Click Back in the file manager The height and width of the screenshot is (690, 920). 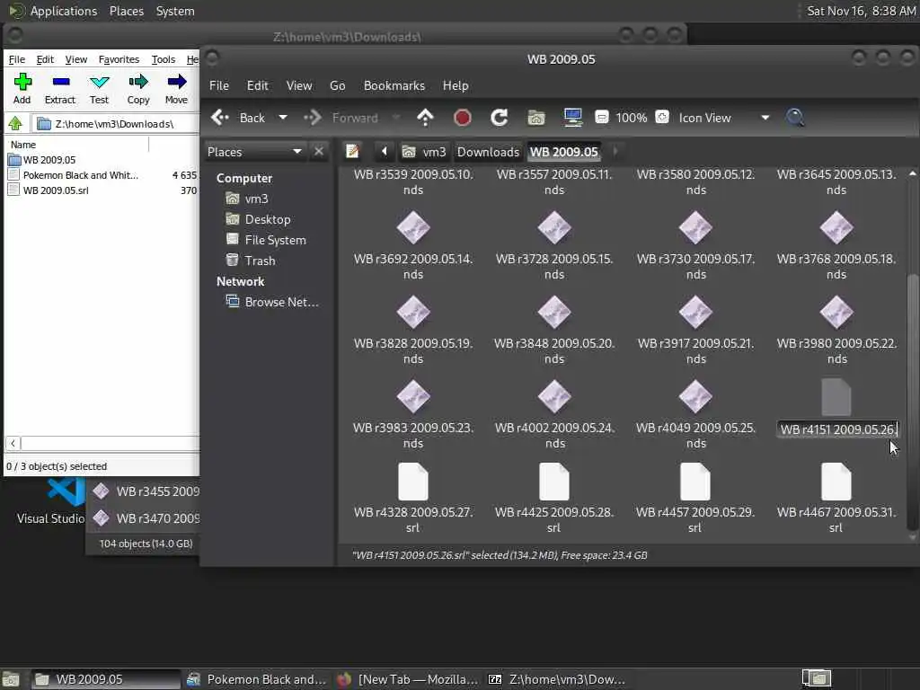238,118
